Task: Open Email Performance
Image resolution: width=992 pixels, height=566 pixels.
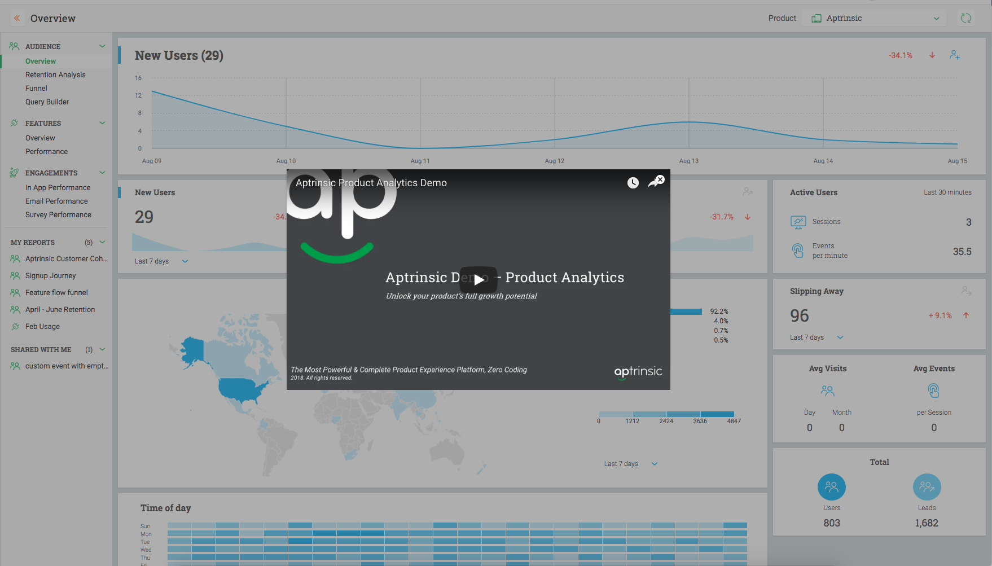Action: pyautogui.click(x=56, y=201)
